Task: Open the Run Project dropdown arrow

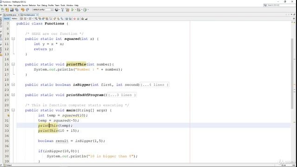Action: (75, 10)
